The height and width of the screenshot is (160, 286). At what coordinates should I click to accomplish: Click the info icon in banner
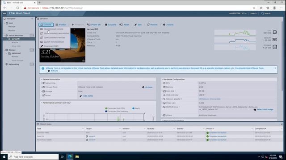point(43,68)
